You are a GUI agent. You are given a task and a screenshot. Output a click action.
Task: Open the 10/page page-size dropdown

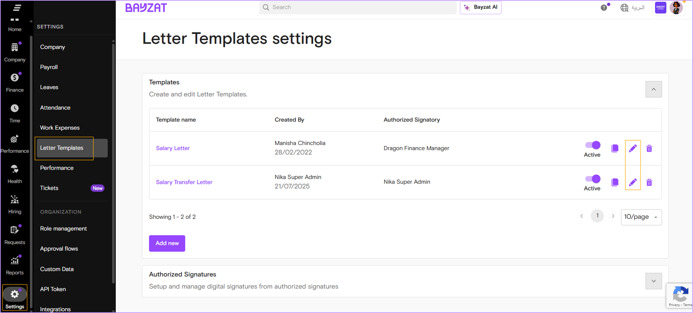coord(641,217)
